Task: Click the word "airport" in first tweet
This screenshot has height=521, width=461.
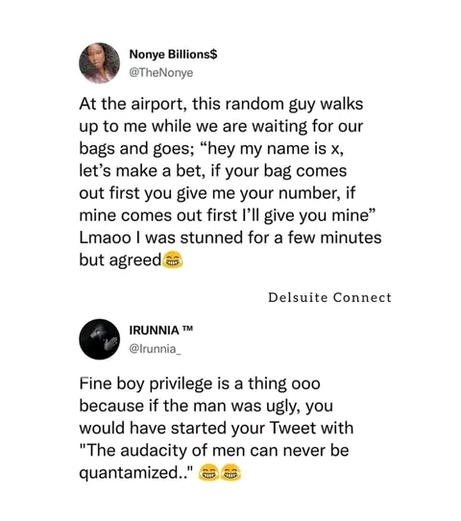Action: [x=158, y=105]
